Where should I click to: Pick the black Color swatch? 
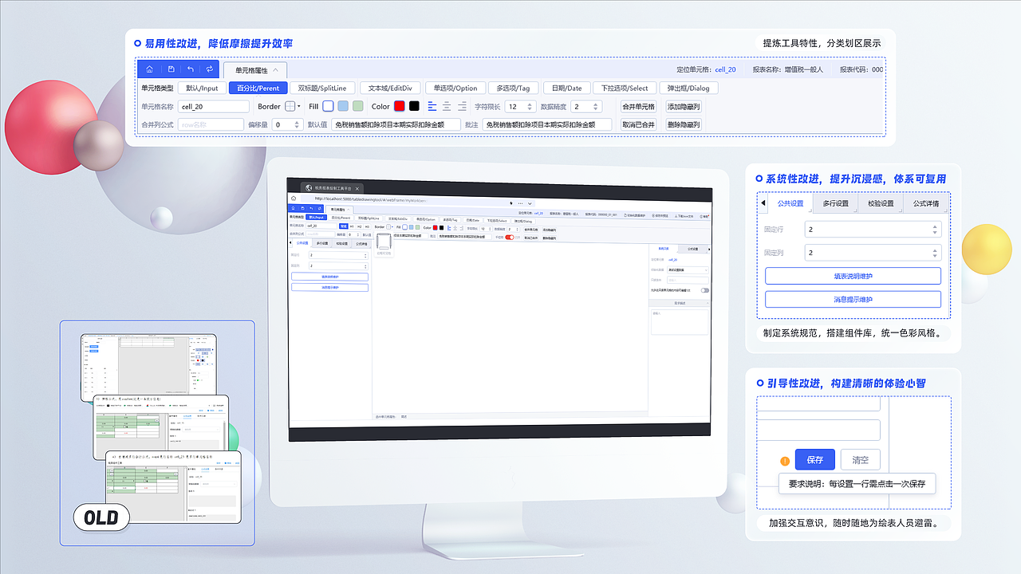tap(414, 106)
